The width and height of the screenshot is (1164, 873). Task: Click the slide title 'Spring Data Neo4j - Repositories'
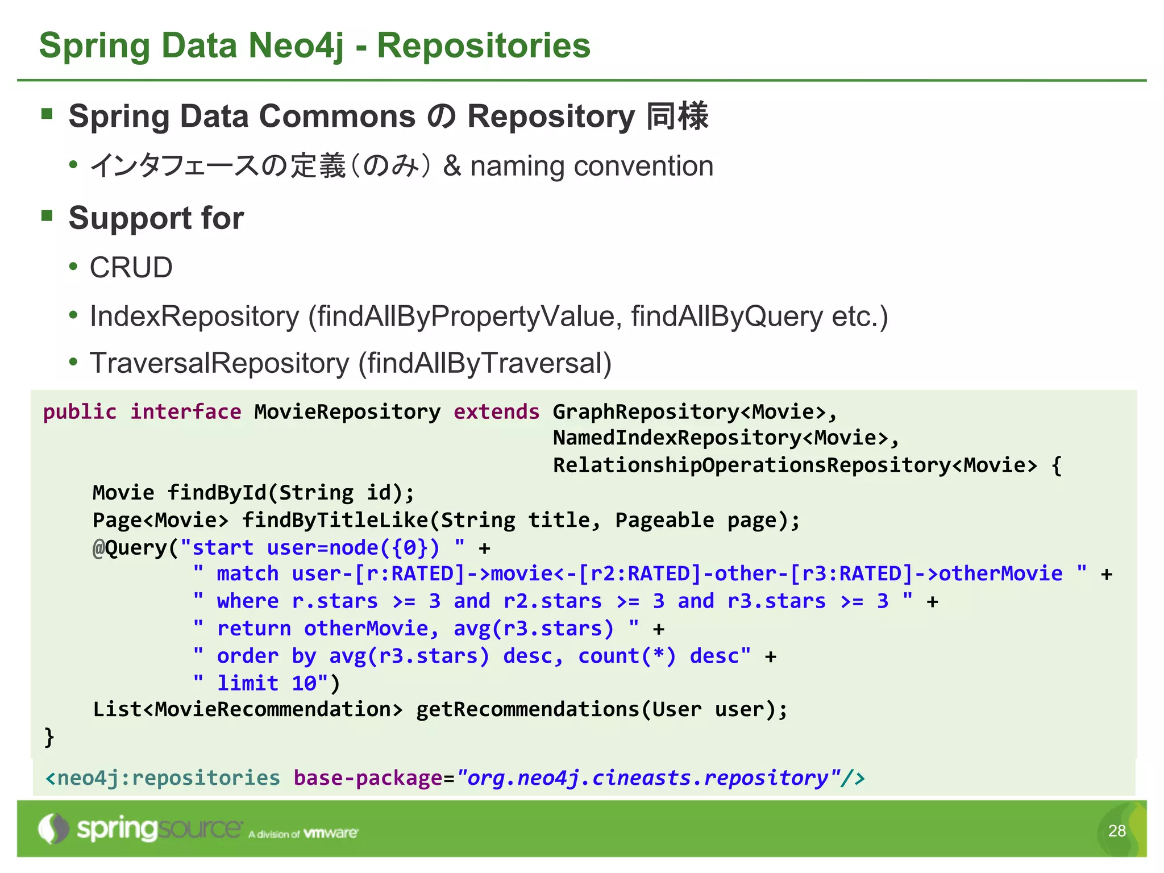[x=315, y=45]
